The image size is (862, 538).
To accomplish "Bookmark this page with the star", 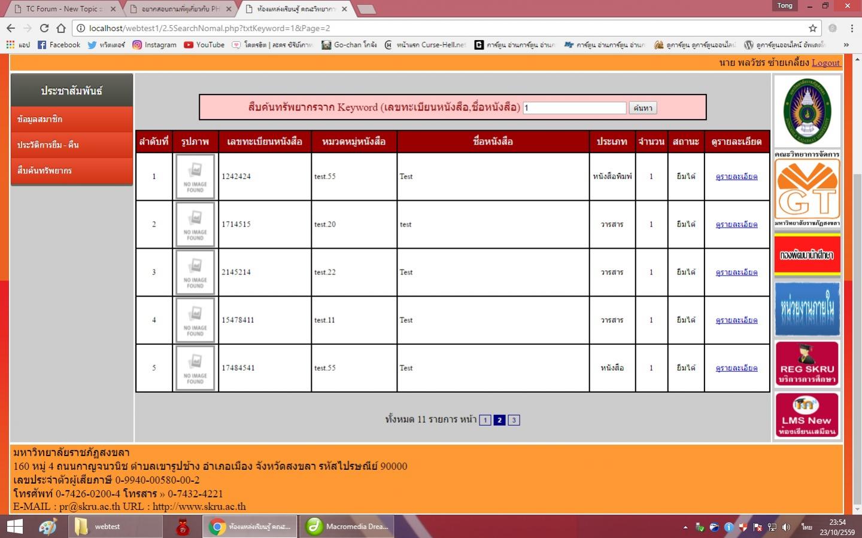I will [812, 28].
